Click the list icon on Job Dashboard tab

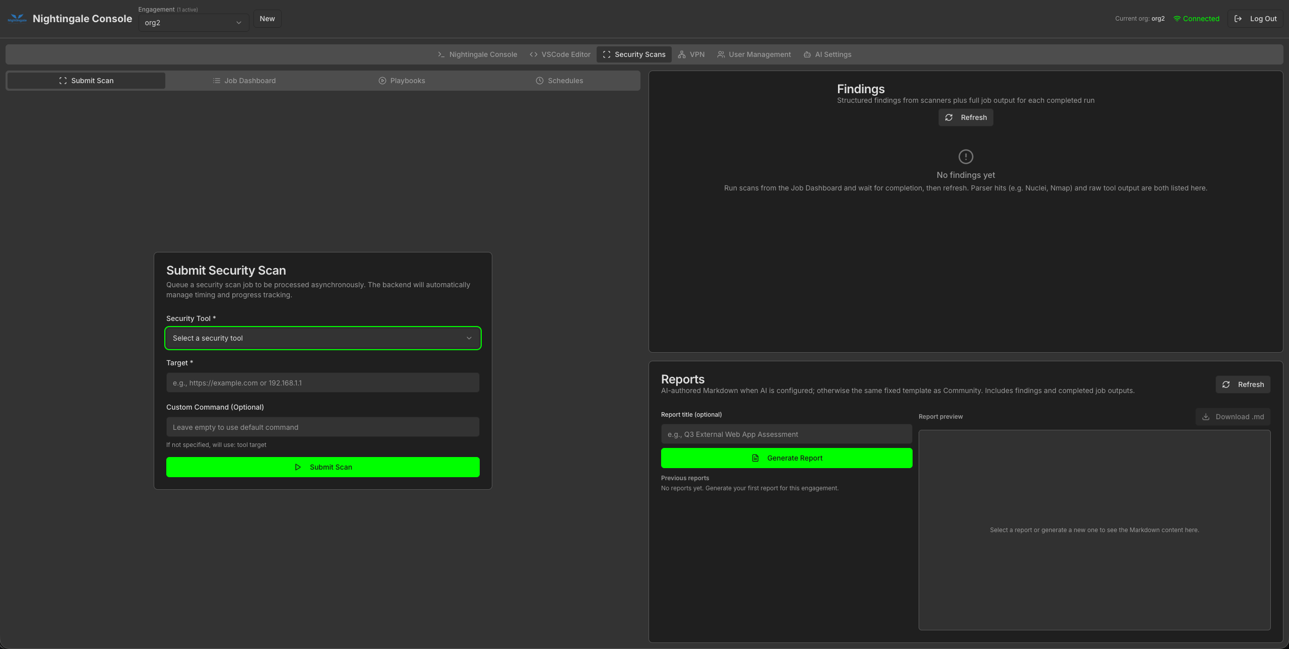tap(216, 81)
